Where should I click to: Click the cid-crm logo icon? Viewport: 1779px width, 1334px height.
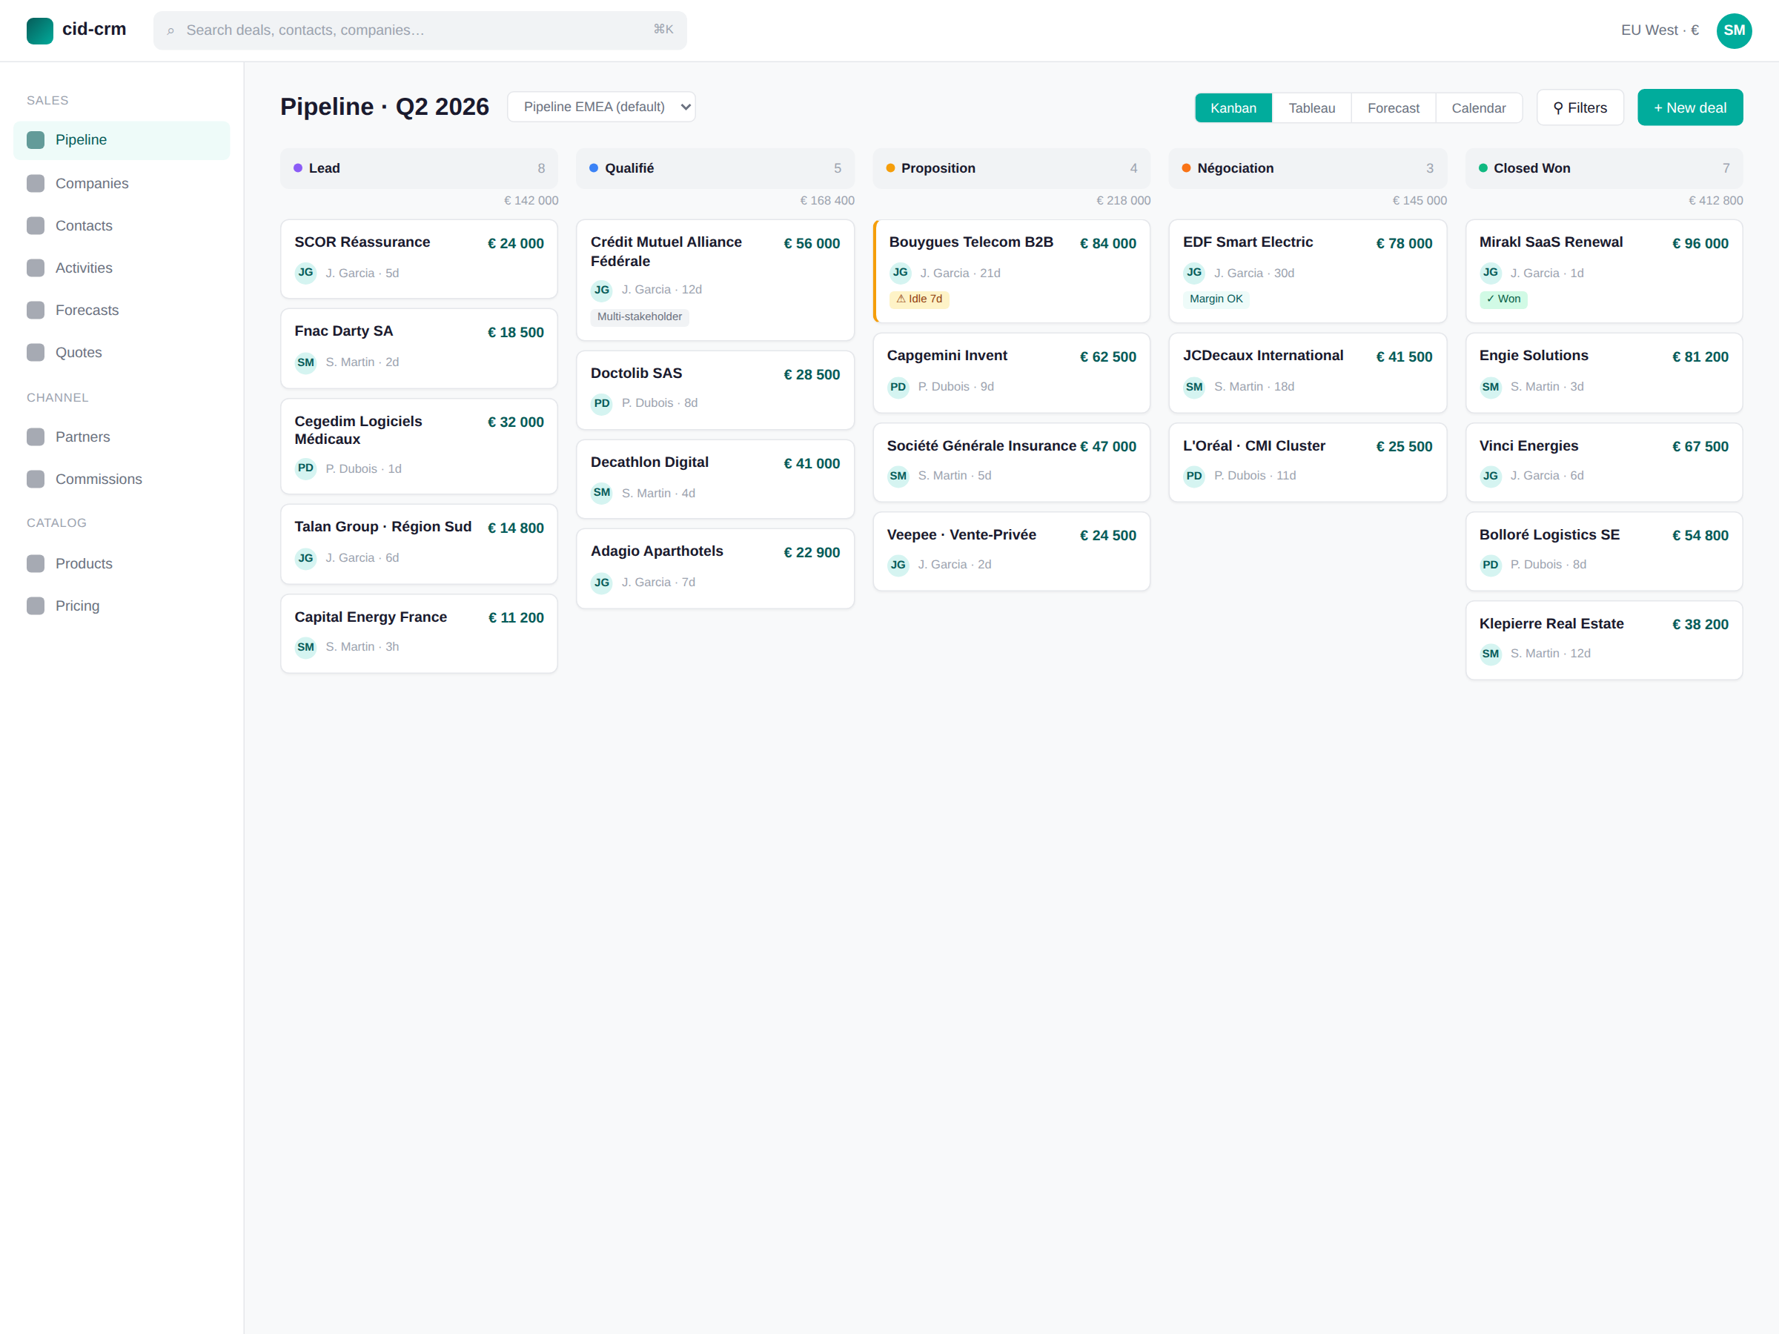[39, 30]
